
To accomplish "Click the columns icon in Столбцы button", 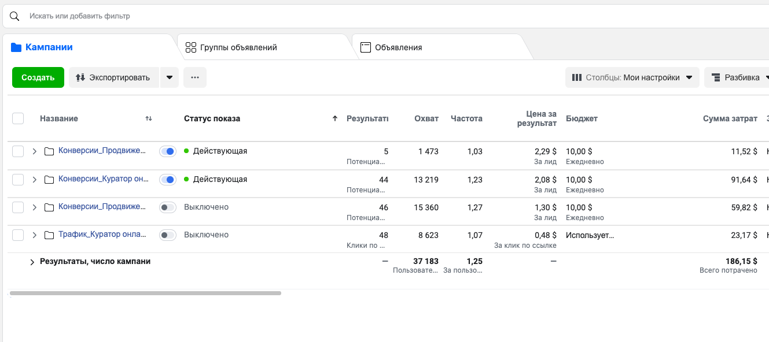I will point(577,77).
